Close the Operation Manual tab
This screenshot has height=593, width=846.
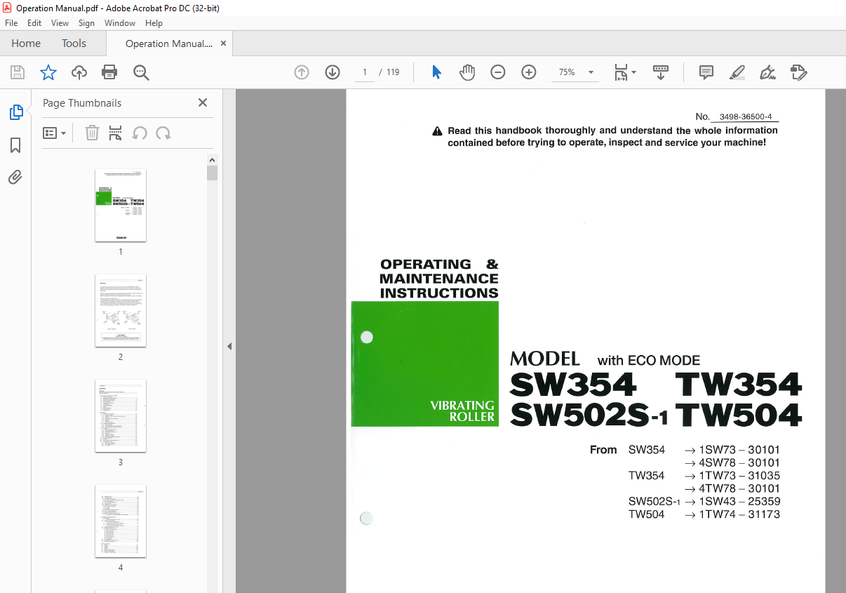[x=224, y=44]
